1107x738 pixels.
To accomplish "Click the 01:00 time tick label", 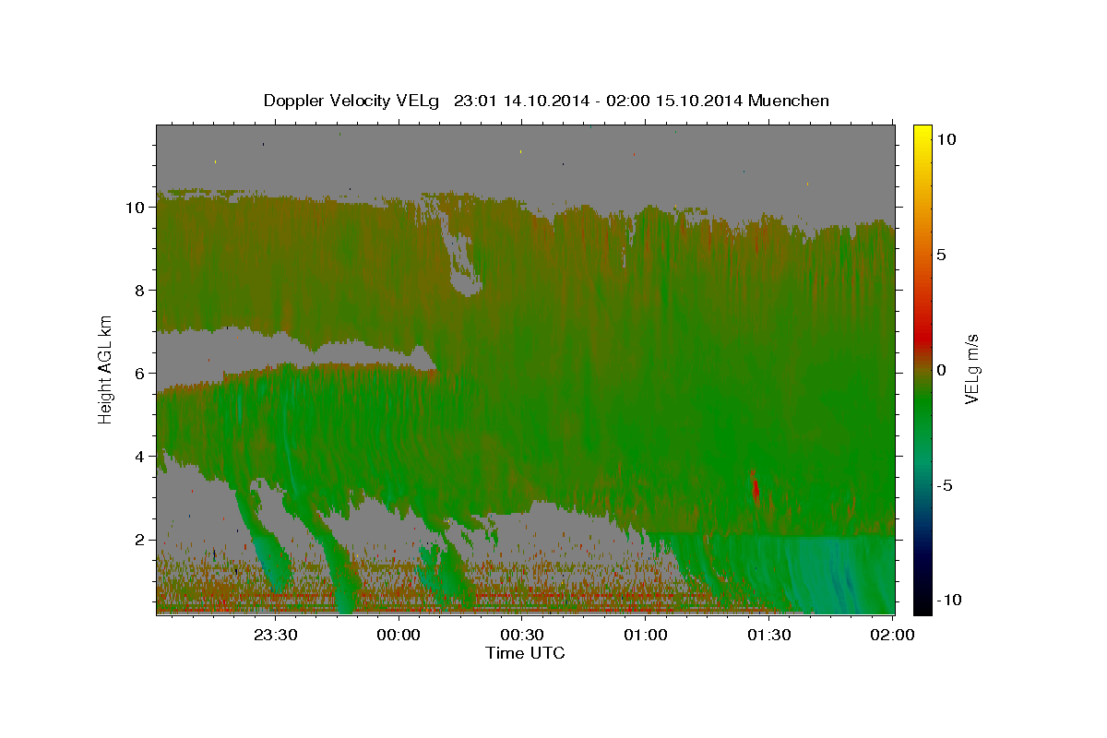I will pyautogui.click(x=646, y=635).
